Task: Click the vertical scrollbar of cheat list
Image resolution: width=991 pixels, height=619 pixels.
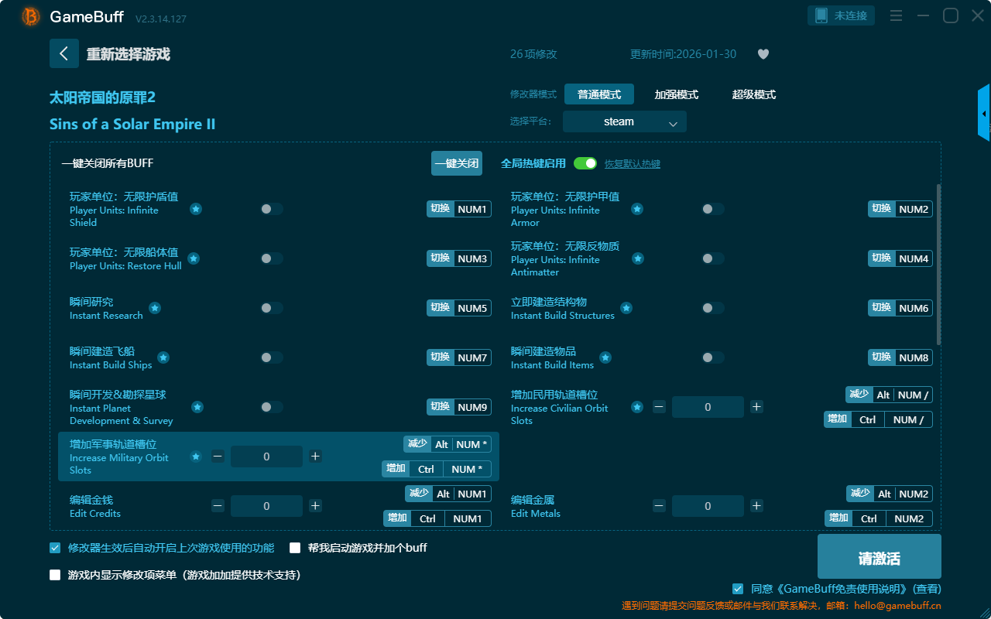Action: pyautogui.click(x=939, y=263)
